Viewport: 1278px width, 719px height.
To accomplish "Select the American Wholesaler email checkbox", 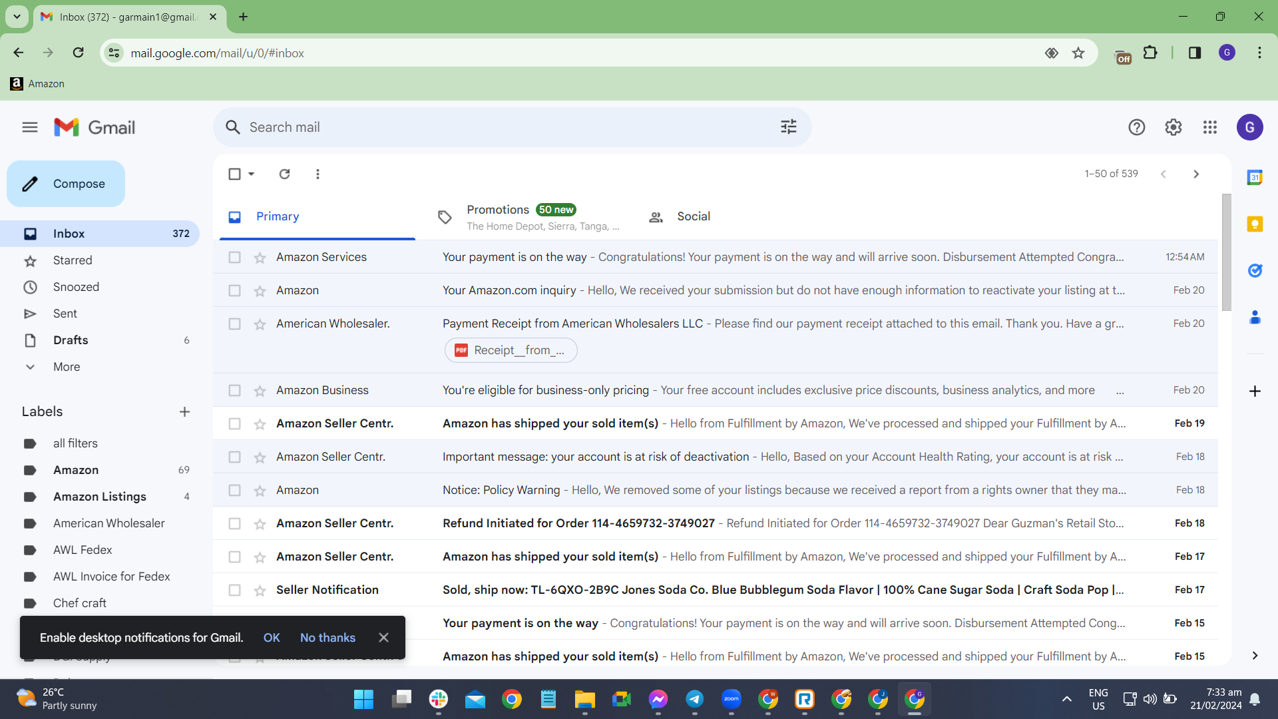I will [234, 324].
